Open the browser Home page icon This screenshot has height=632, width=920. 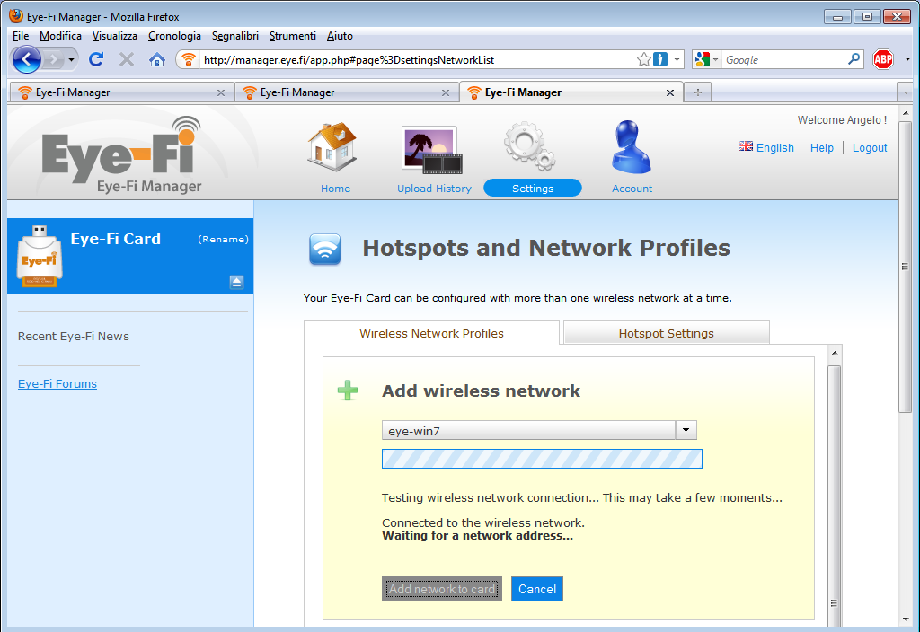pyautogui.click(x=156, y=59)
